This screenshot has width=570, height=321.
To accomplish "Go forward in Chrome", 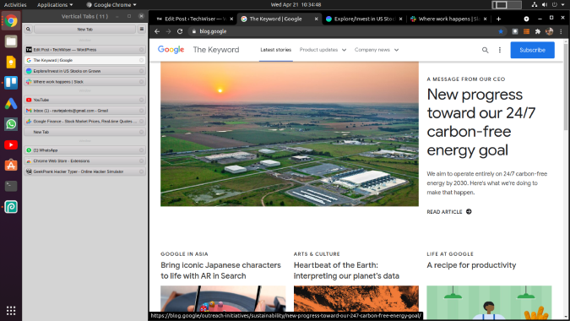I will (x=168, y=31).
